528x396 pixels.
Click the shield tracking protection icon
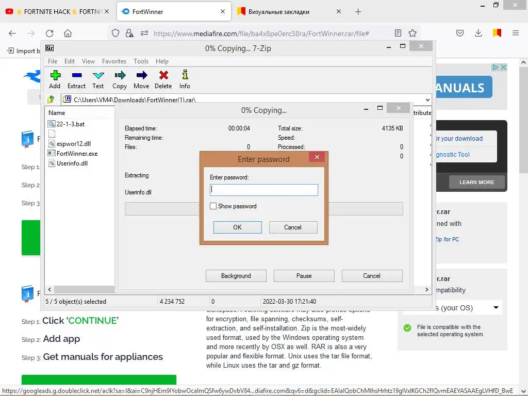(x=115, y=33)
